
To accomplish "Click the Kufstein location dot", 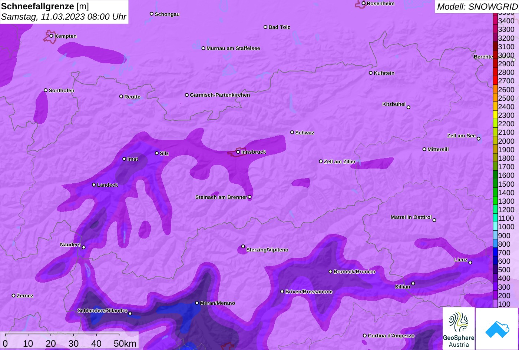I will pyautogui.click(x=371, y=73).
